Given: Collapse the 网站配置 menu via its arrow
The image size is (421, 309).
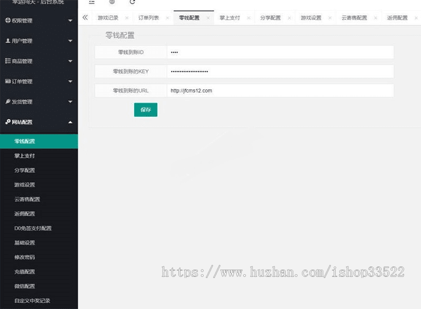Looking at the screenshot, I should point(71,121).
